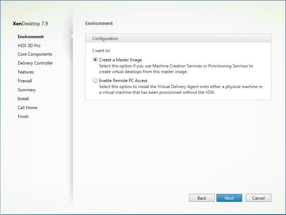
Task: Go Back to the previous step
Action: tap(202, 198)
